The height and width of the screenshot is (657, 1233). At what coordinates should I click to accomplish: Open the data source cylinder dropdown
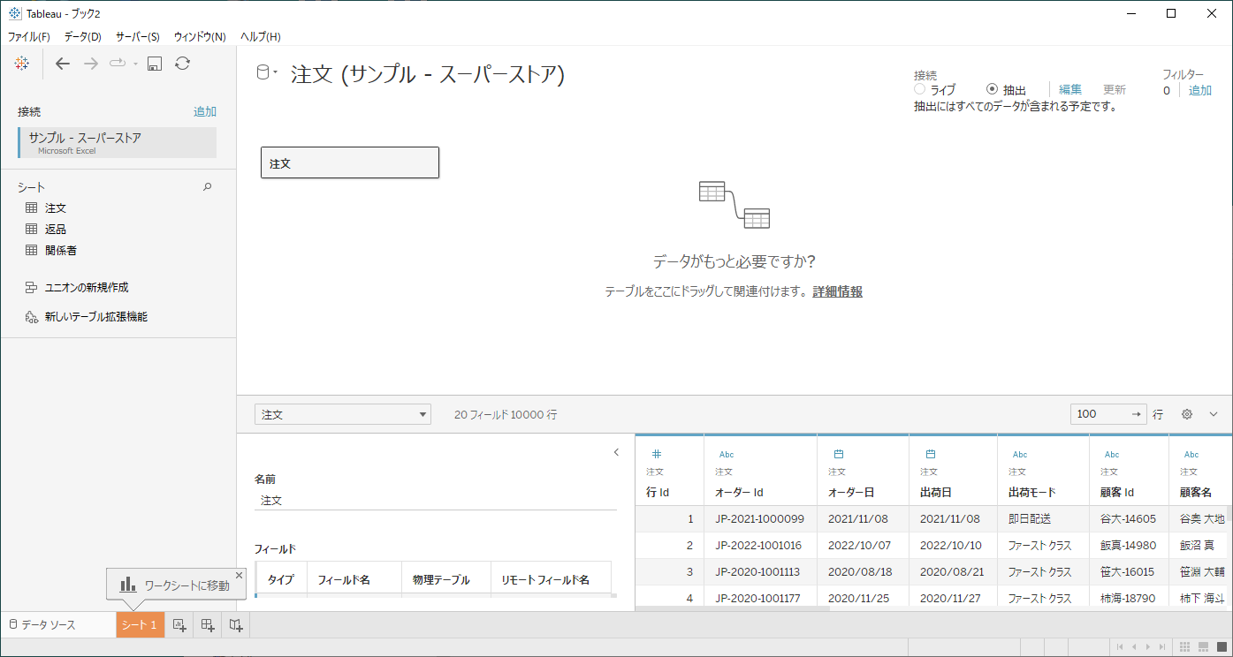pyautogui.click(x=267, y=72)
